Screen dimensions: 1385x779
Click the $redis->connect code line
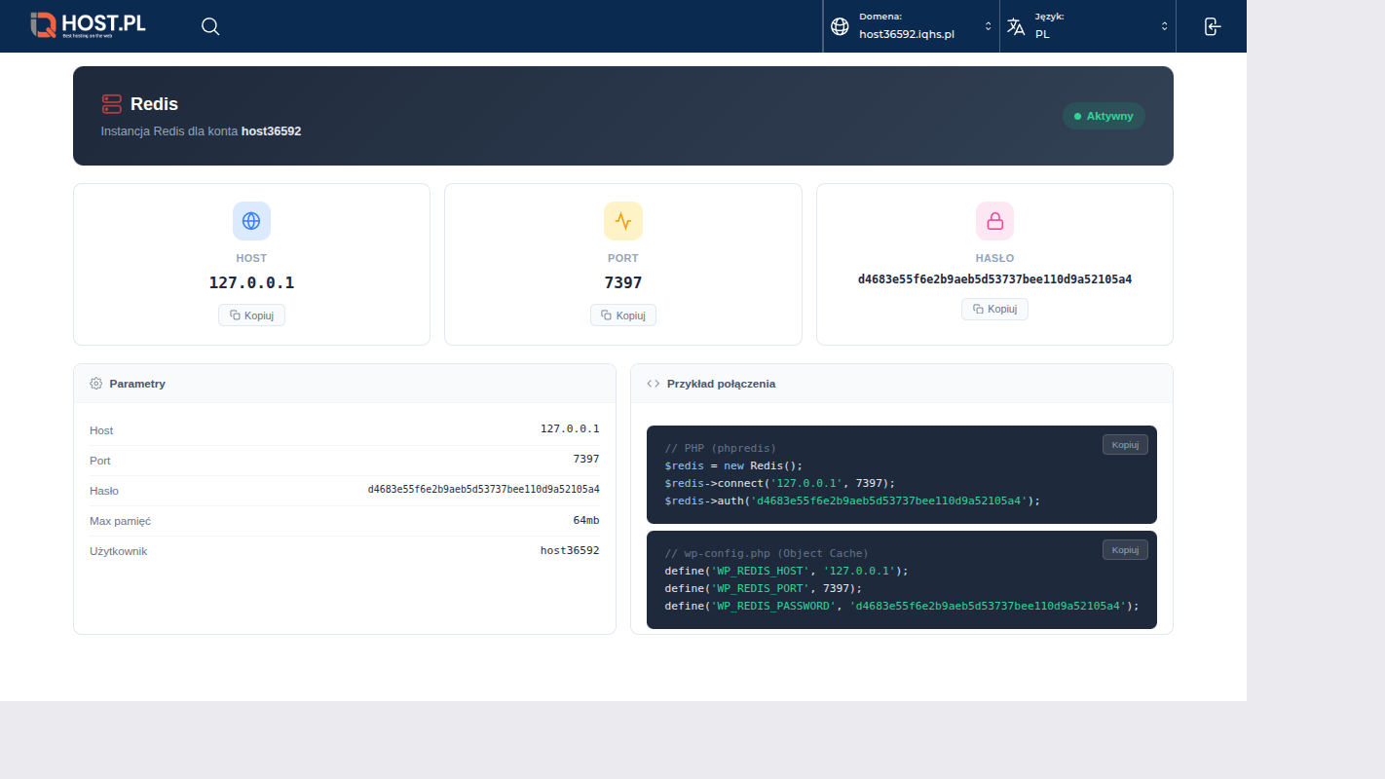point(779,483)
